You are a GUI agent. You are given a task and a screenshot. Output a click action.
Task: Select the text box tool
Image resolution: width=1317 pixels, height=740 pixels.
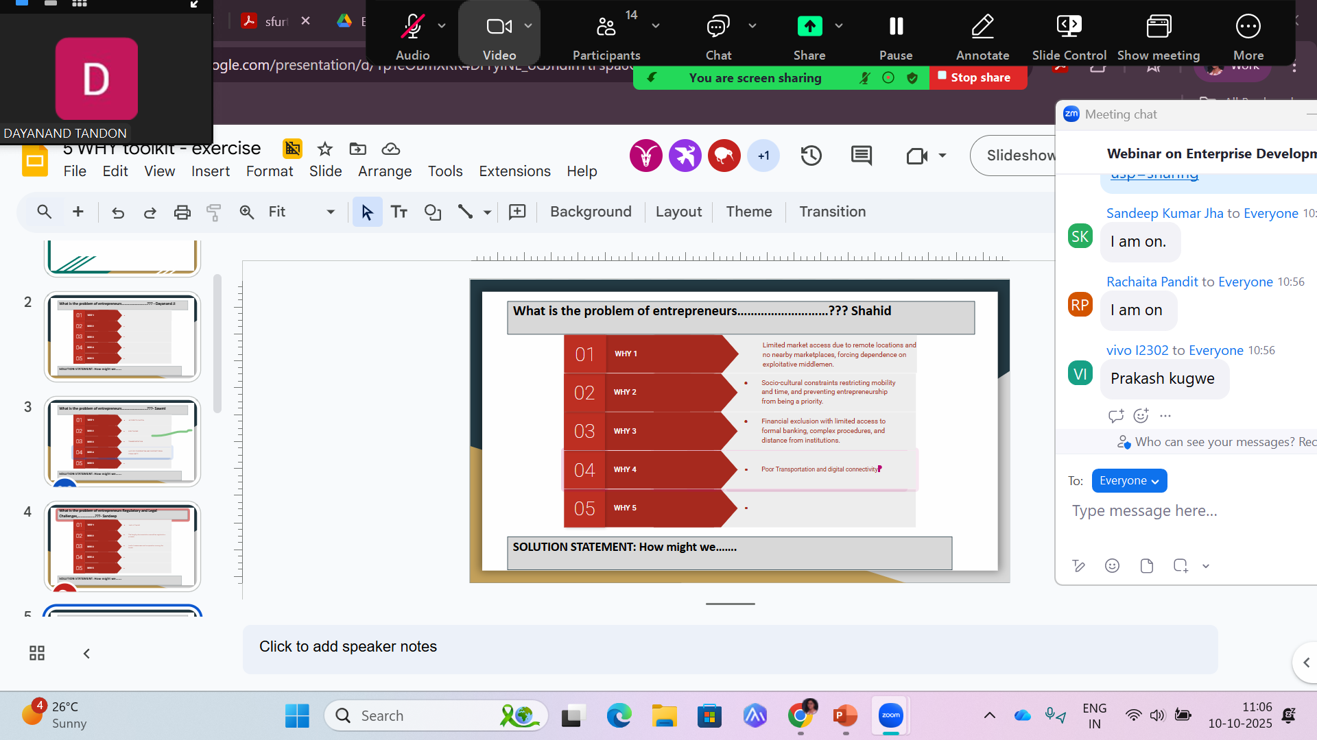click(x=399, y=212)
